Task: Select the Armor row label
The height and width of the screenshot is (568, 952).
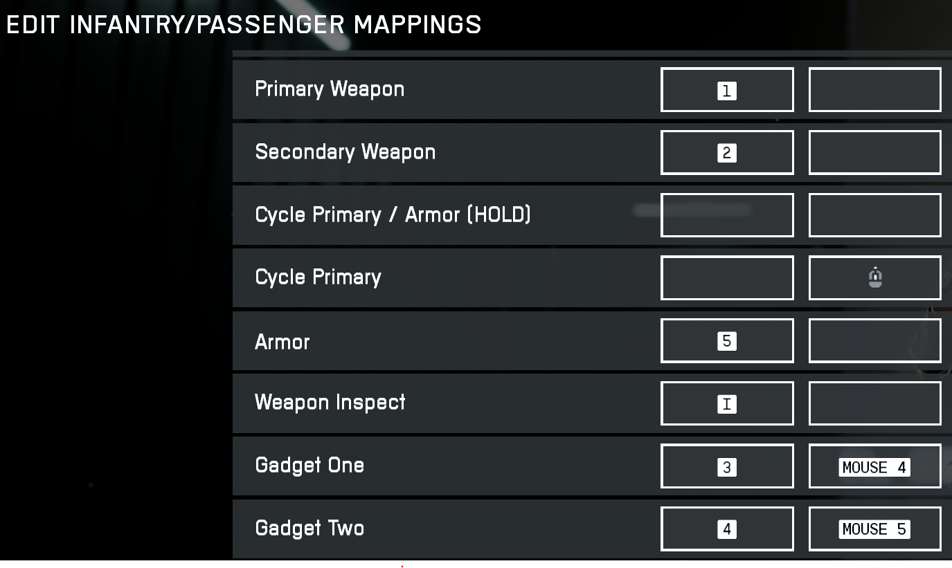Action: coord(282,342)
